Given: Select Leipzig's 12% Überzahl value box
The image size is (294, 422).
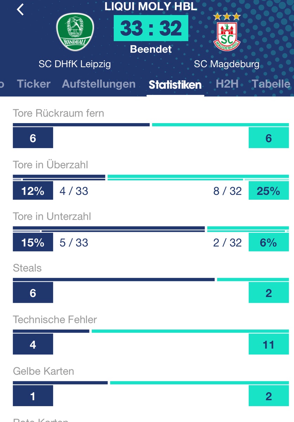Looking at the screenshot, I should click(33, 191).
